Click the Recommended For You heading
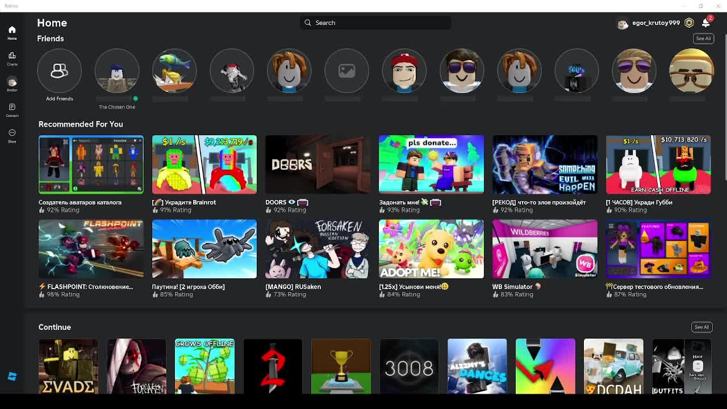Screen dimensions: 727x409 pos(81,124)
